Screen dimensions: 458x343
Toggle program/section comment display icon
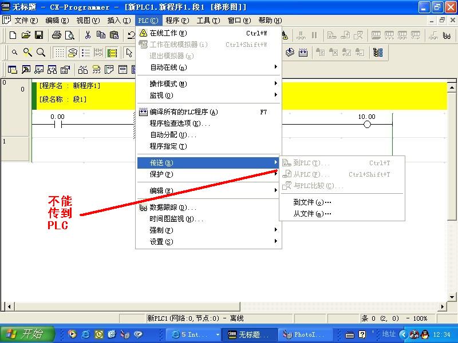coord(112,53)
